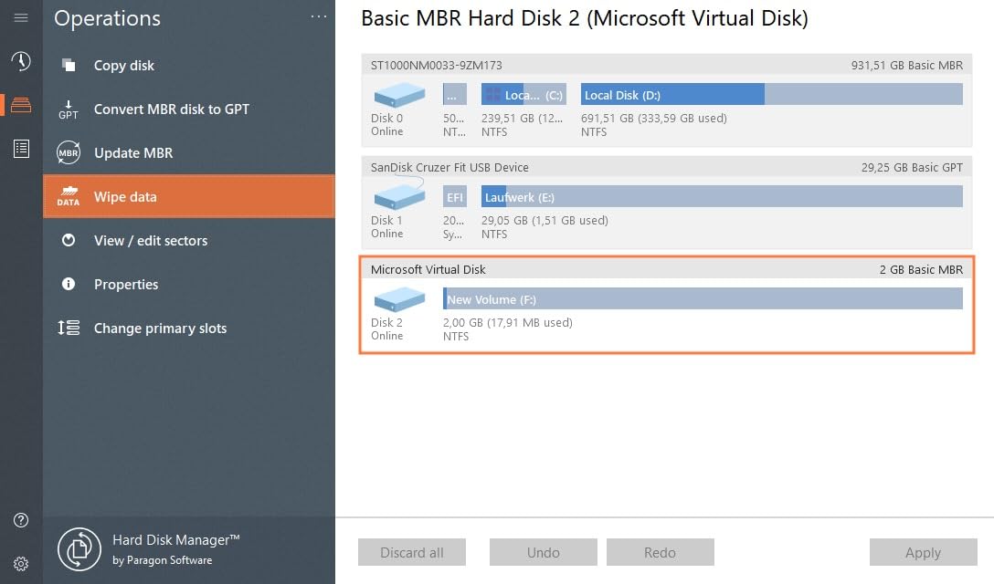Click the 29,05 GB (1,51 GB used) text

click(x=545, y=221)
